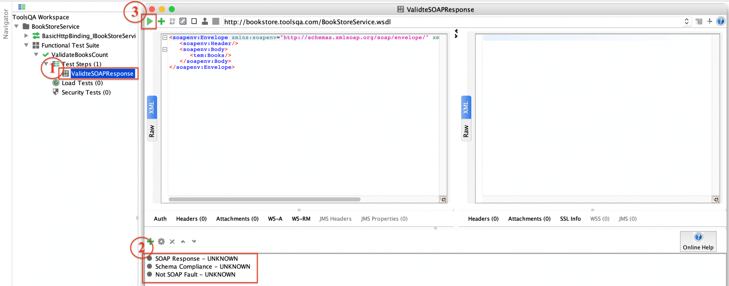Click the person-shaped stamp icon in the request toolbar
Screen dimensions: 729x286
coord(205,21)
